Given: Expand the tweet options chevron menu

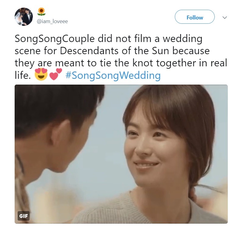Looking at the screenshot, I should (x=224, y=17).
